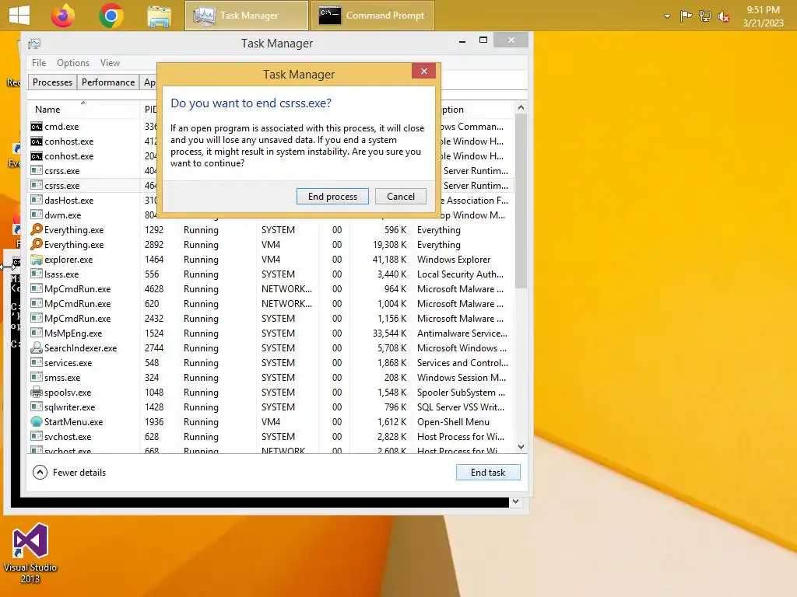Select the MpCmdRun.exe row with PID 620
Image resolution: width=797 pixels, height=597 pixels.
(271, 304)
